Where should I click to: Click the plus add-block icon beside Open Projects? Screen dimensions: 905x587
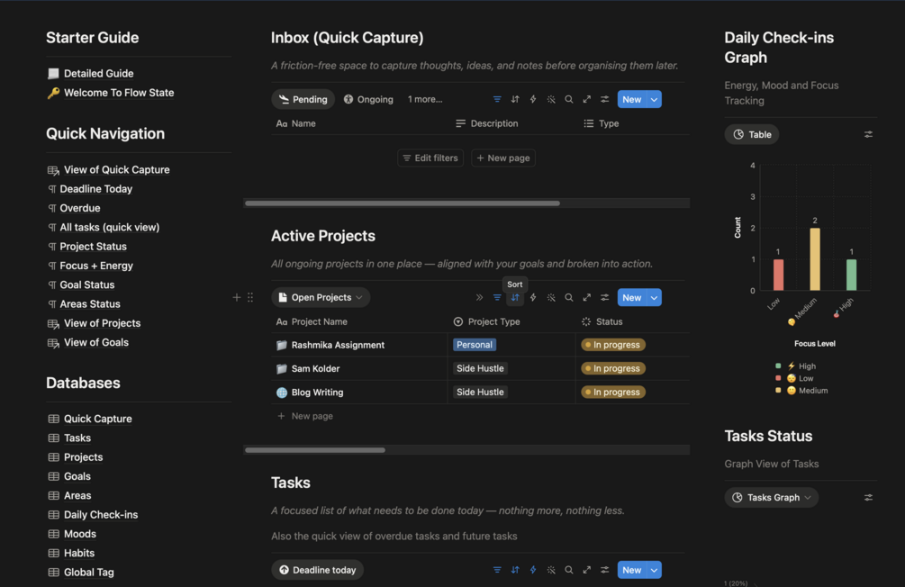(237, 297)
